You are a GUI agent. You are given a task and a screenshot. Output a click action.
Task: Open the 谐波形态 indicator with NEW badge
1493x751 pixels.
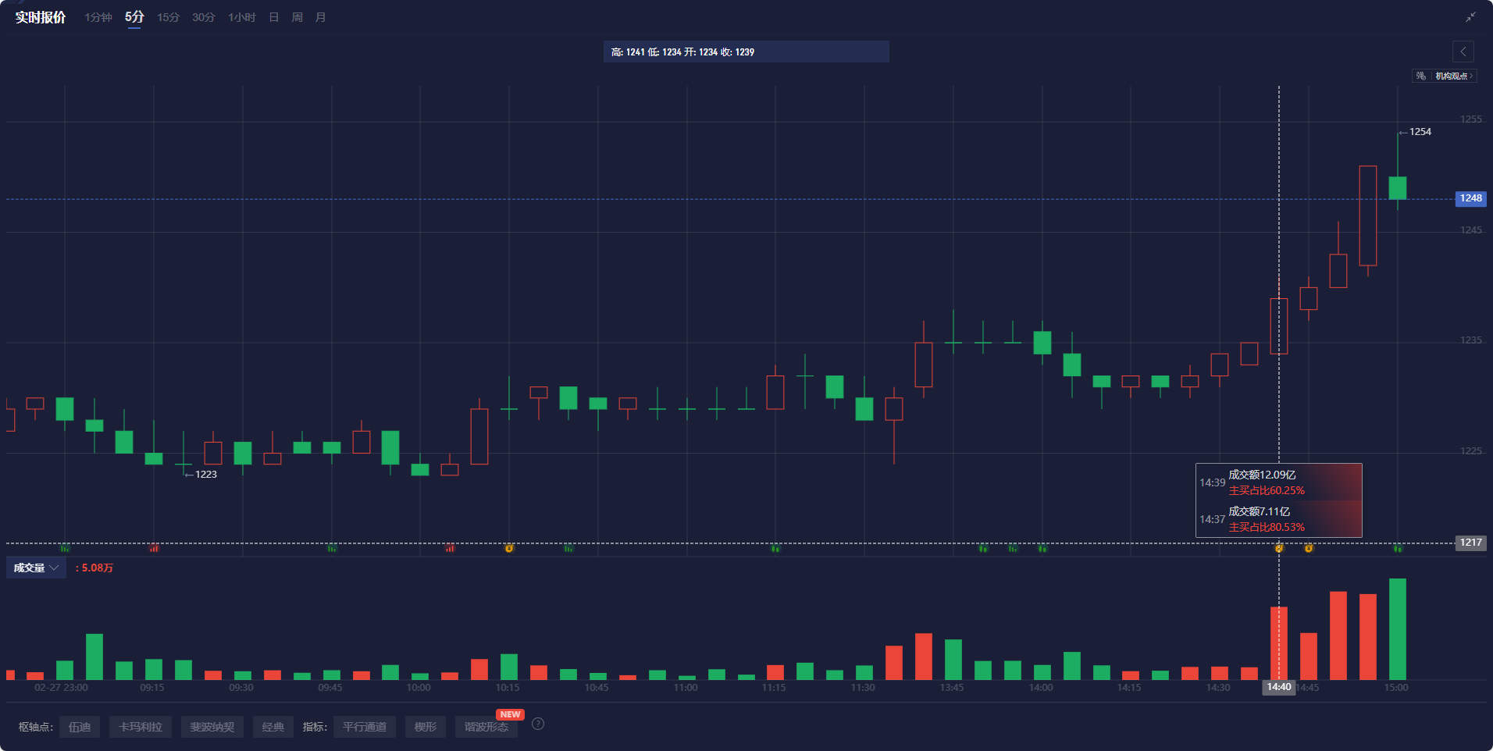tap(486, 726)
